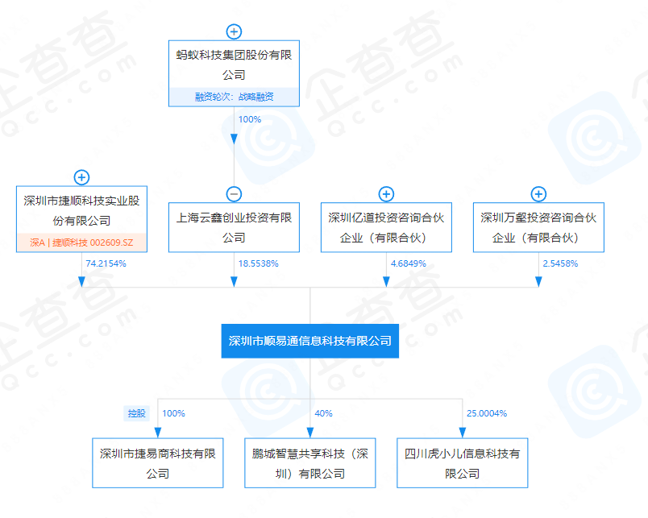The width and height of the screenshot is (648, 518).
Task: Collapse the 上海云鑫创业投资有限公司 branch
Action: (x=234, y=194)
